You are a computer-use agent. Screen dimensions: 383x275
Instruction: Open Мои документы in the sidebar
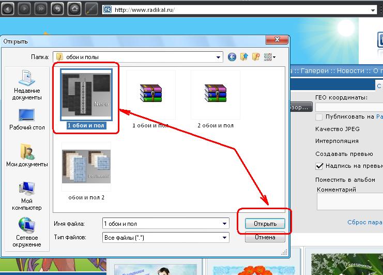pyautogui.click(x=27, y=155)
